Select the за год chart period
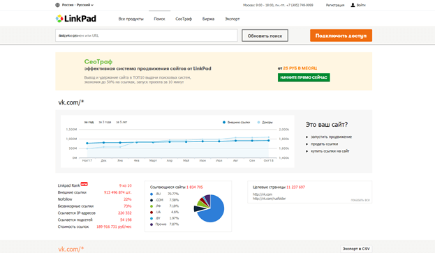Viewport: 435px width, 253px height. 89,122
